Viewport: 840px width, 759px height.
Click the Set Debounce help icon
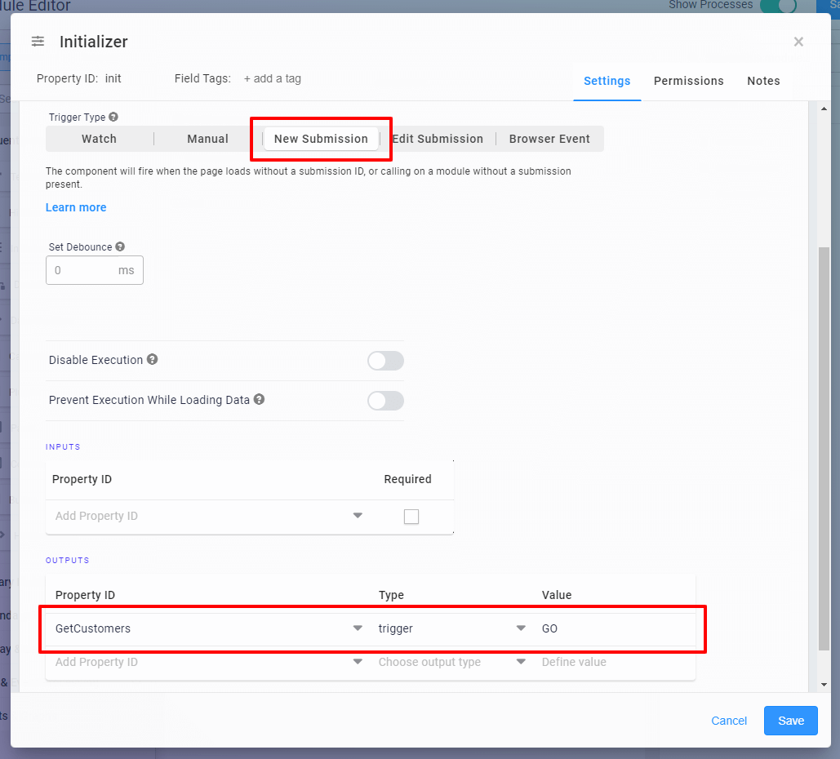(x=120, y=247)
